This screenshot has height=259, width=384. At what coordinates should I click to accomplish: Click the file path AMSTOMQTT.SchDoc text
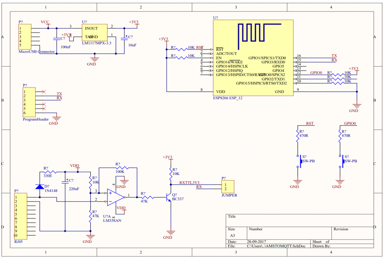276,246
